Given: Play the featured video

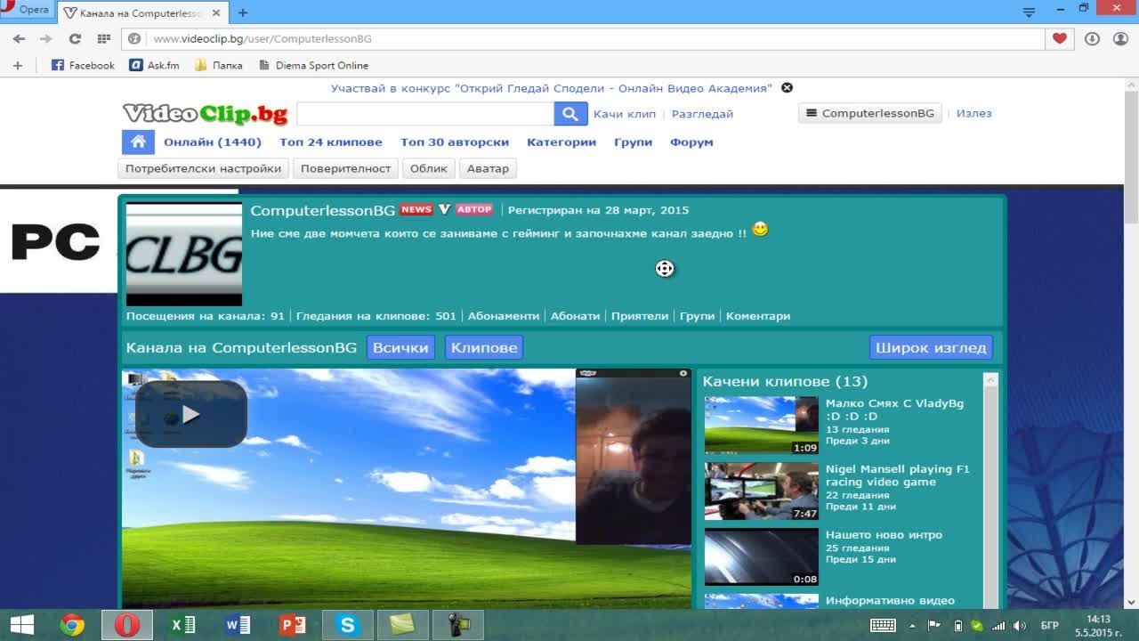Looking at the screenshot, I should coord(190,414).
